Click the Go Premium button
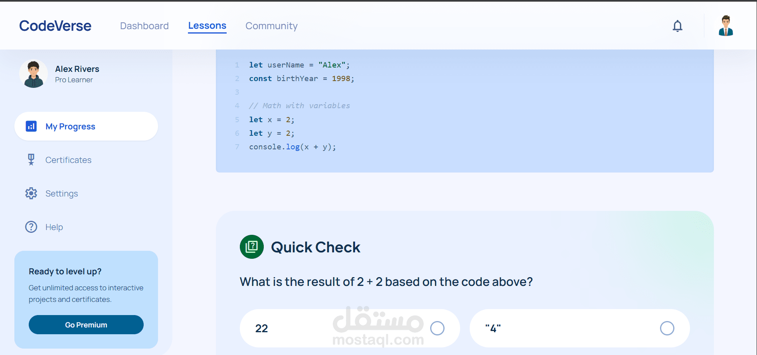This screenshot has height=355, width=757. click(86, 325)
